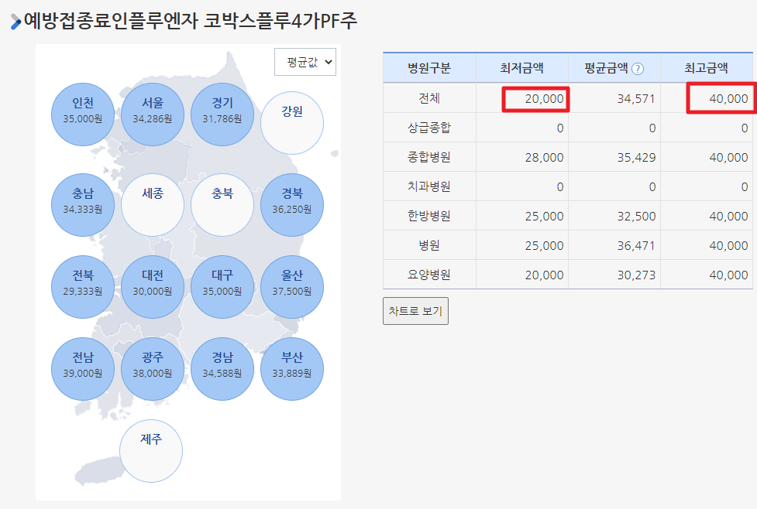This screenshot has width=757, height=509.
Task: Select the 서울 region circle
Action: (x=153, y=114)
